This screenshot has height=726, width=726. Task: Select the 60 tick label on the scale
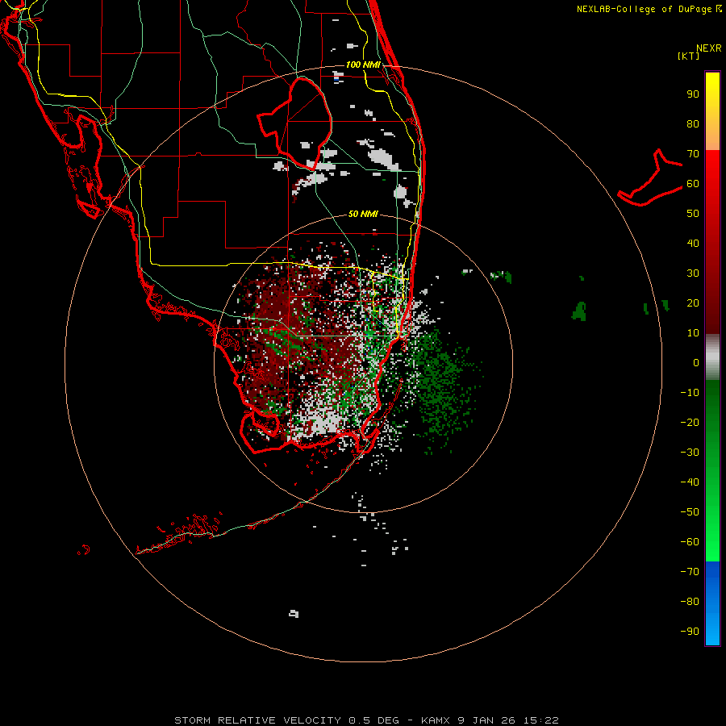(693, 183)
